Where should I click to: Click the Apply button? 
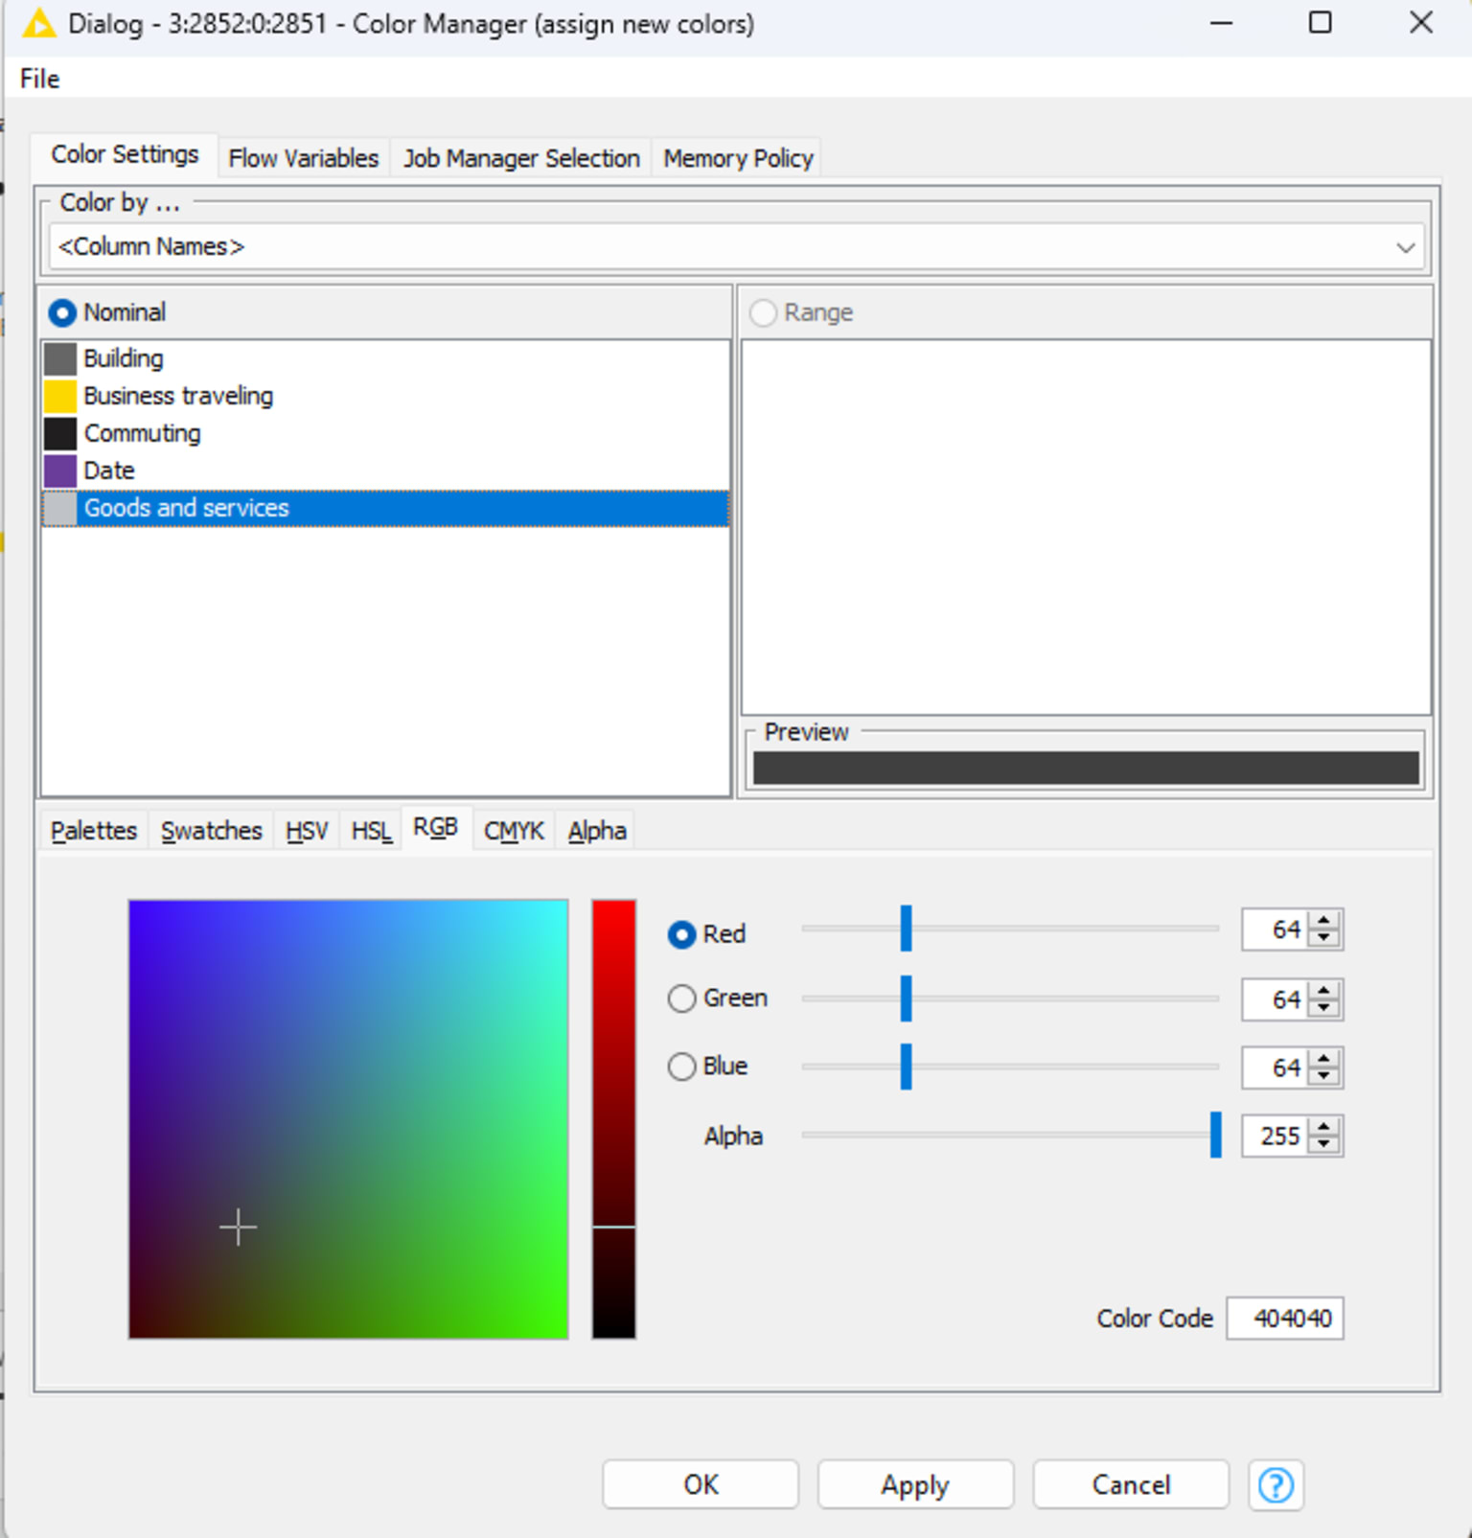(x=915, y=1484)
